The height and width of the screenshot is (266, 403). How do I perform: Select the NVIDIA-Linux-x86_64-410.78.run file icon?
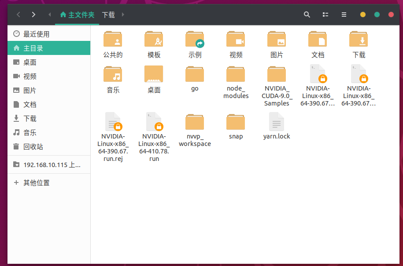click(154, 122)
